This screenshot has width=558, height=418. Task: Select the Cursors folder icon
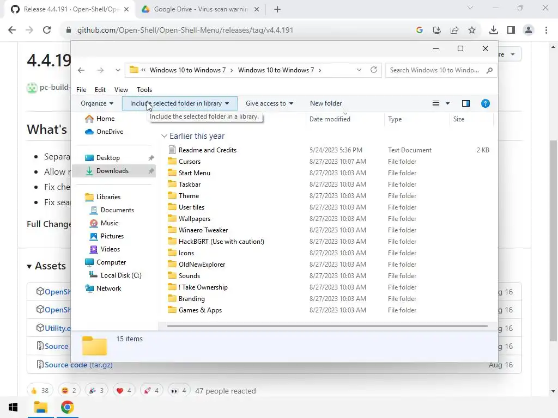click(172, 161)
